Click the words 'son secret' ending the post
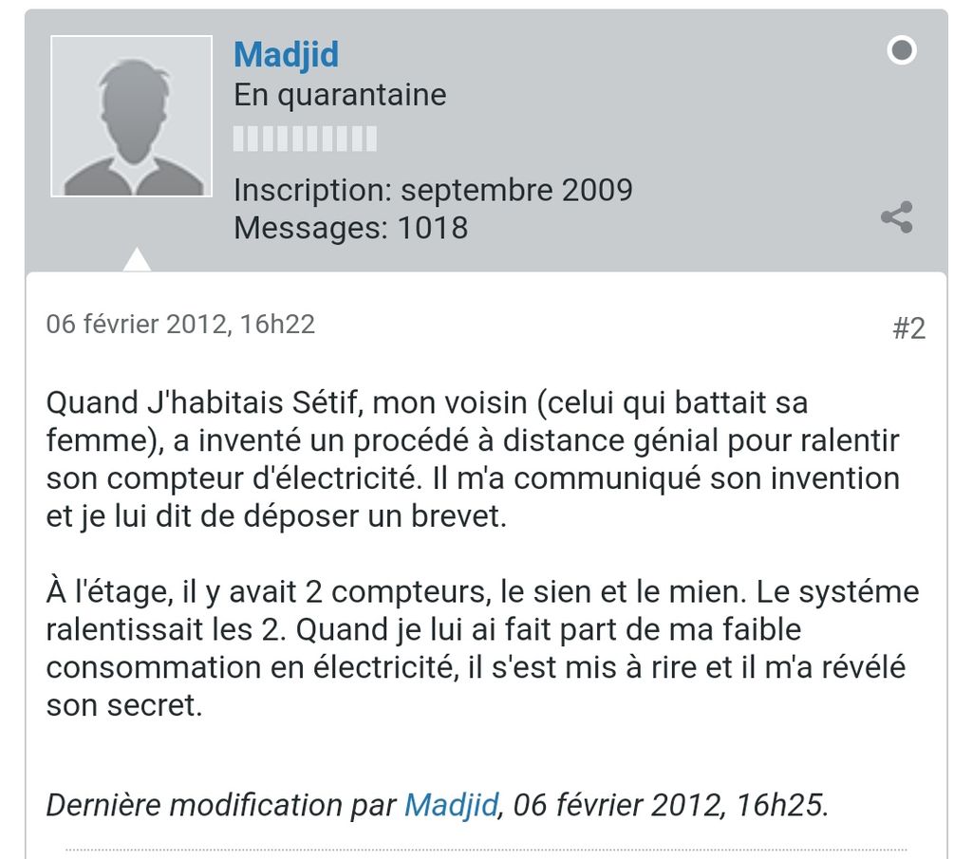Viewport: 972px width, 859px height. pos(122,705)
